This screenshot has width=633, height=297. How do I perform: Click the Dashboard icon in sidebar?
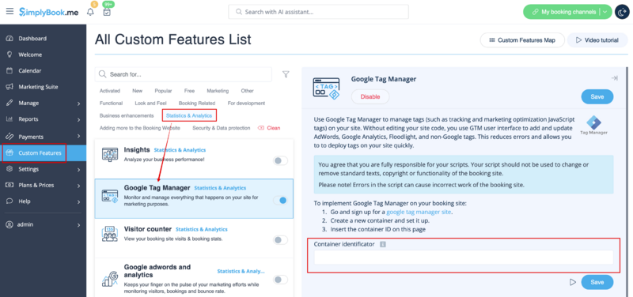click(x=9, y=39)
